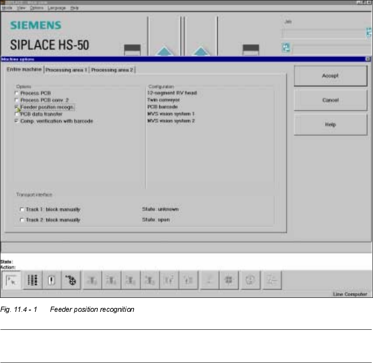Click the Job input field
The height and width of the screenshot is (363, 373).
[324, 33]
